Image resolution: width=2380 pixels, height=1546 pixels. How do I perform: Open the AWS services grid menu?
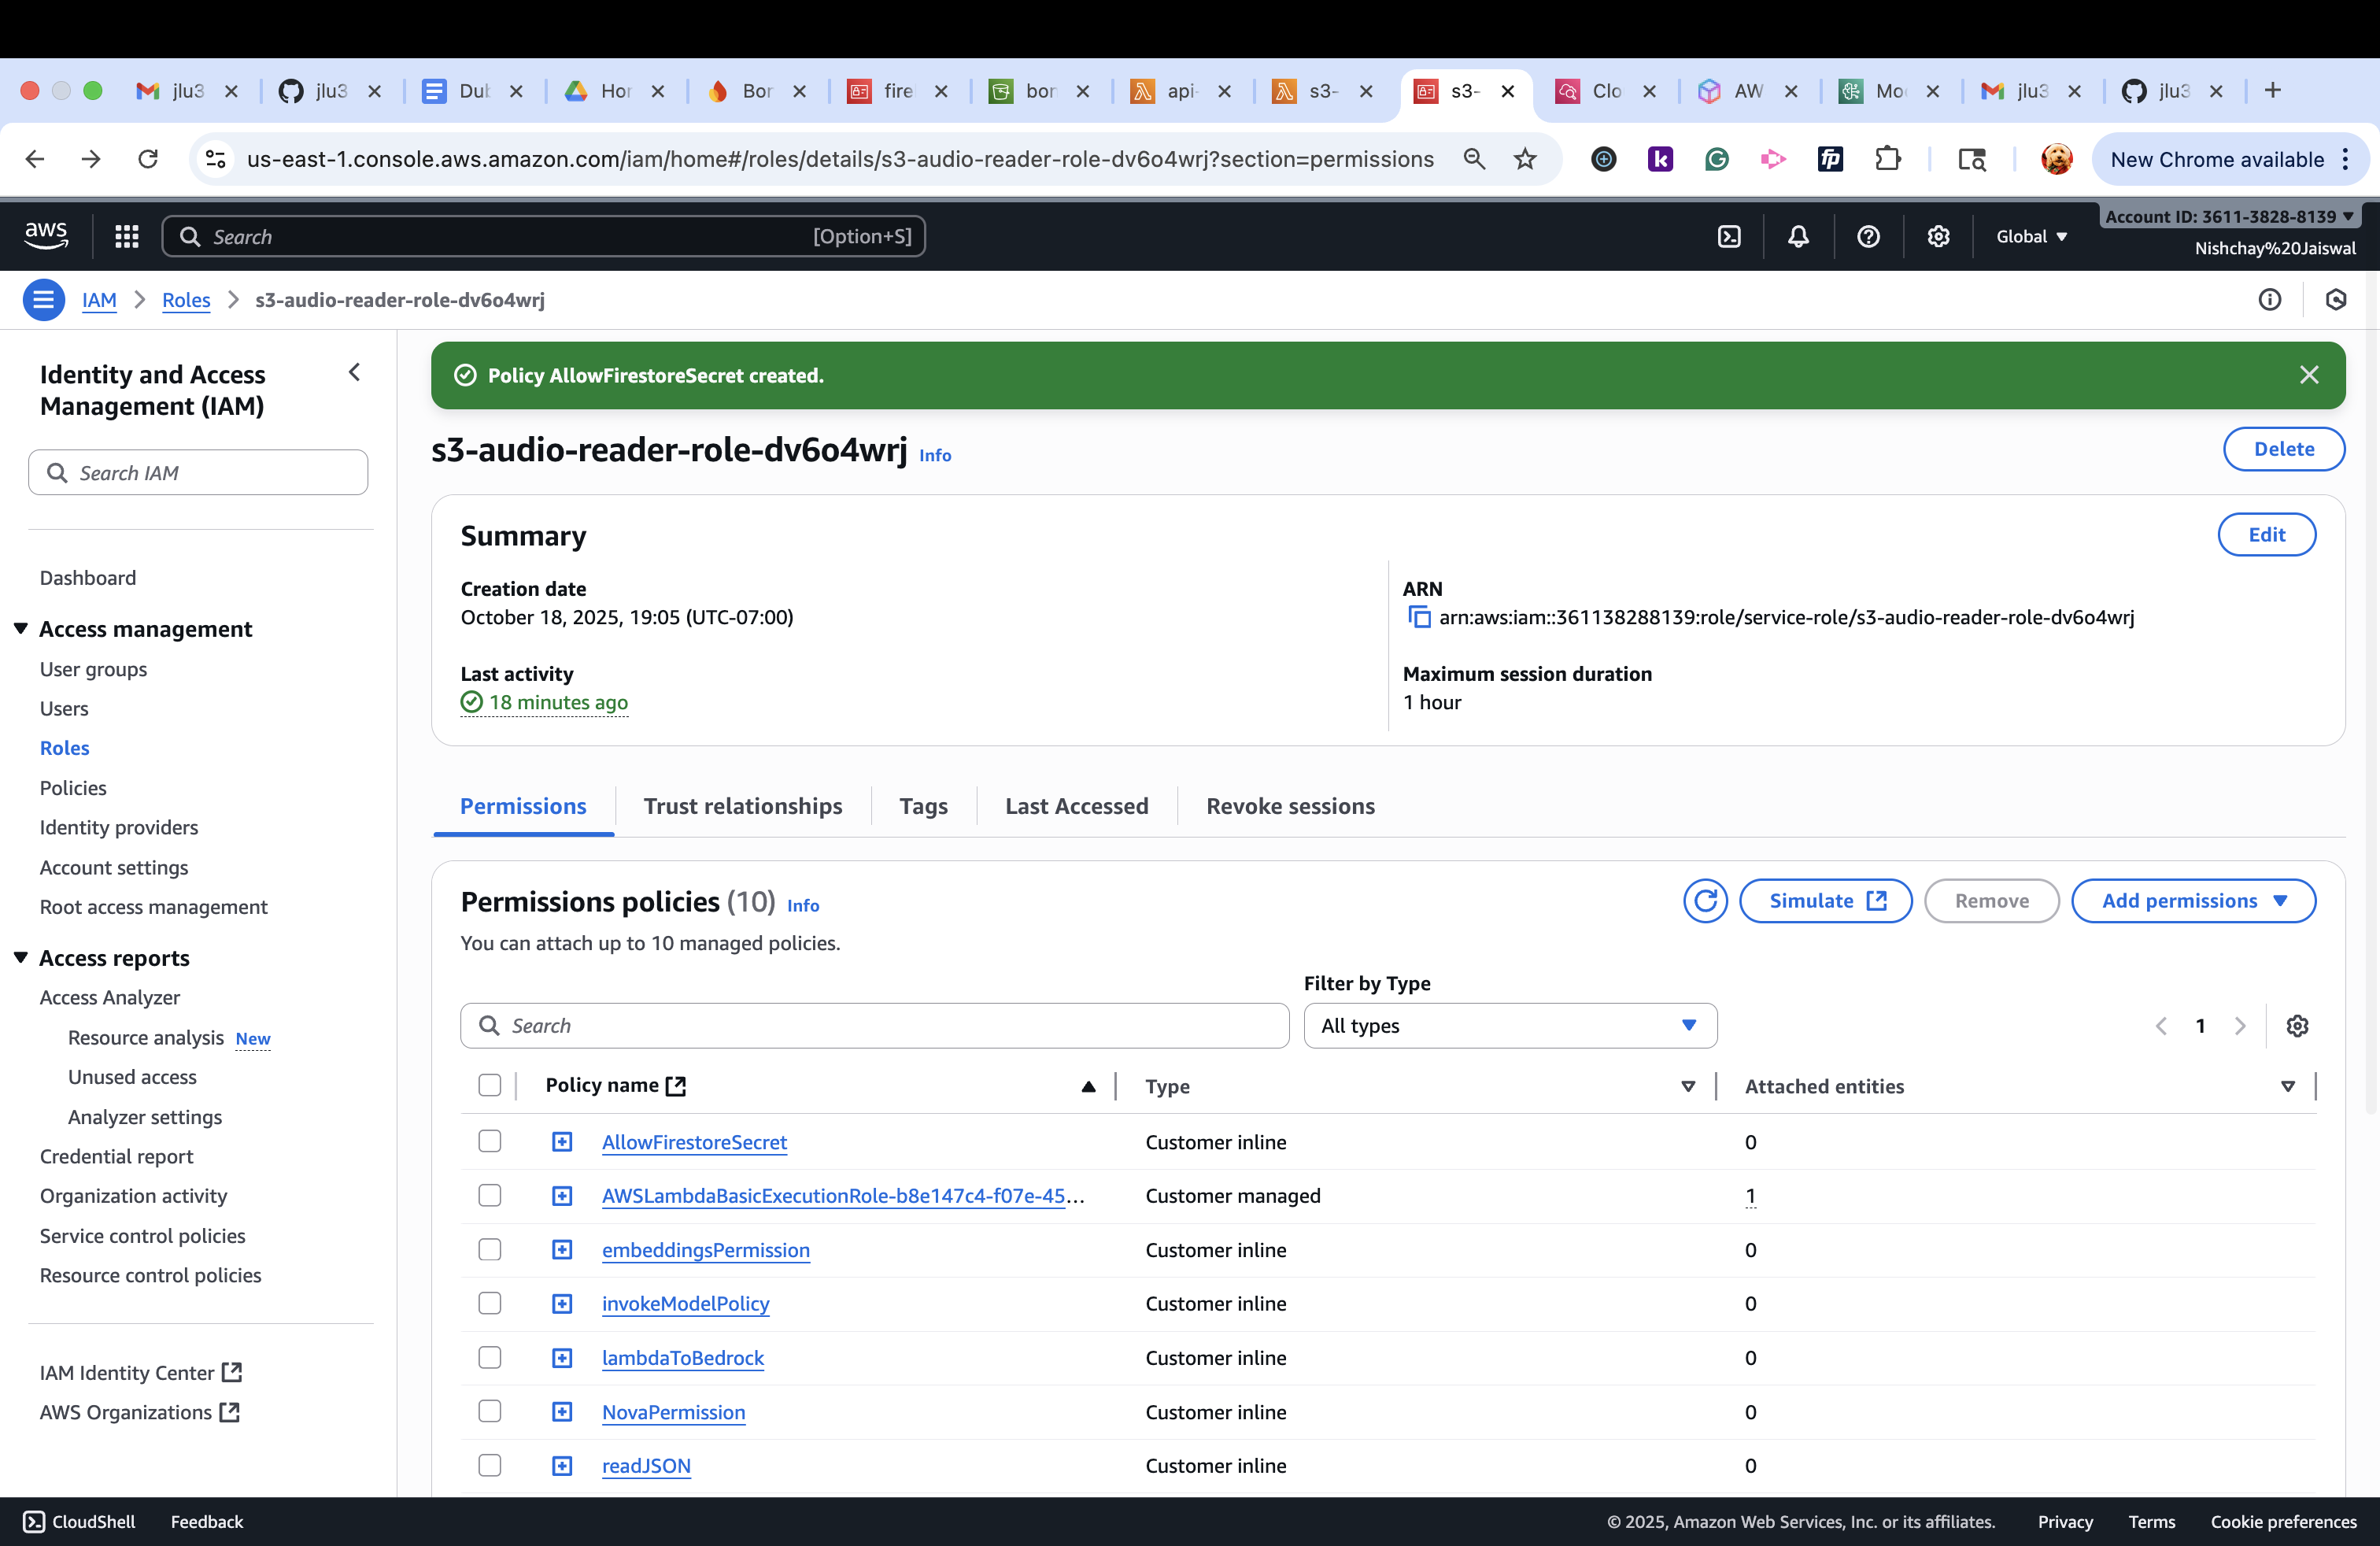tap(127, 237)
